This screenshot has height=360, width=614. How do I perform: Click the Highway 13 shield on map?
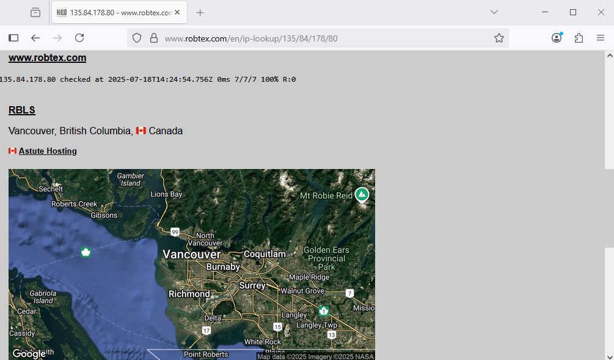[x=332, y=334]
